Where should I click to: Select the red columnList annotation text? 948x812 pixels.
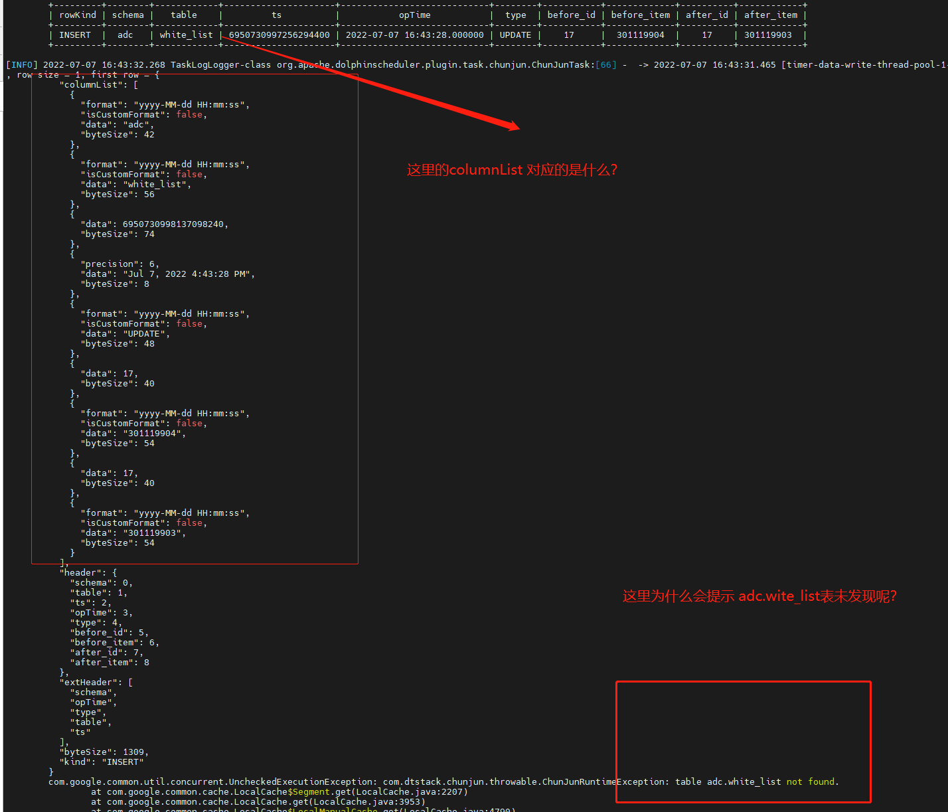pos(512,170)
